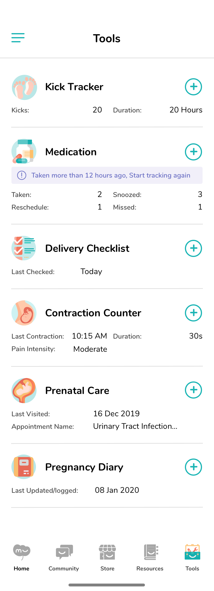Viewport: 214px width, 591px height.
Task: Tap the Kick Tracker baby feet icon
Action: (x=24, y=87)
